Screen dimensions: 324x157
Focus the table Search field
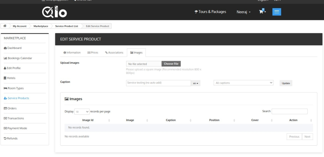[x=290, y=112]
